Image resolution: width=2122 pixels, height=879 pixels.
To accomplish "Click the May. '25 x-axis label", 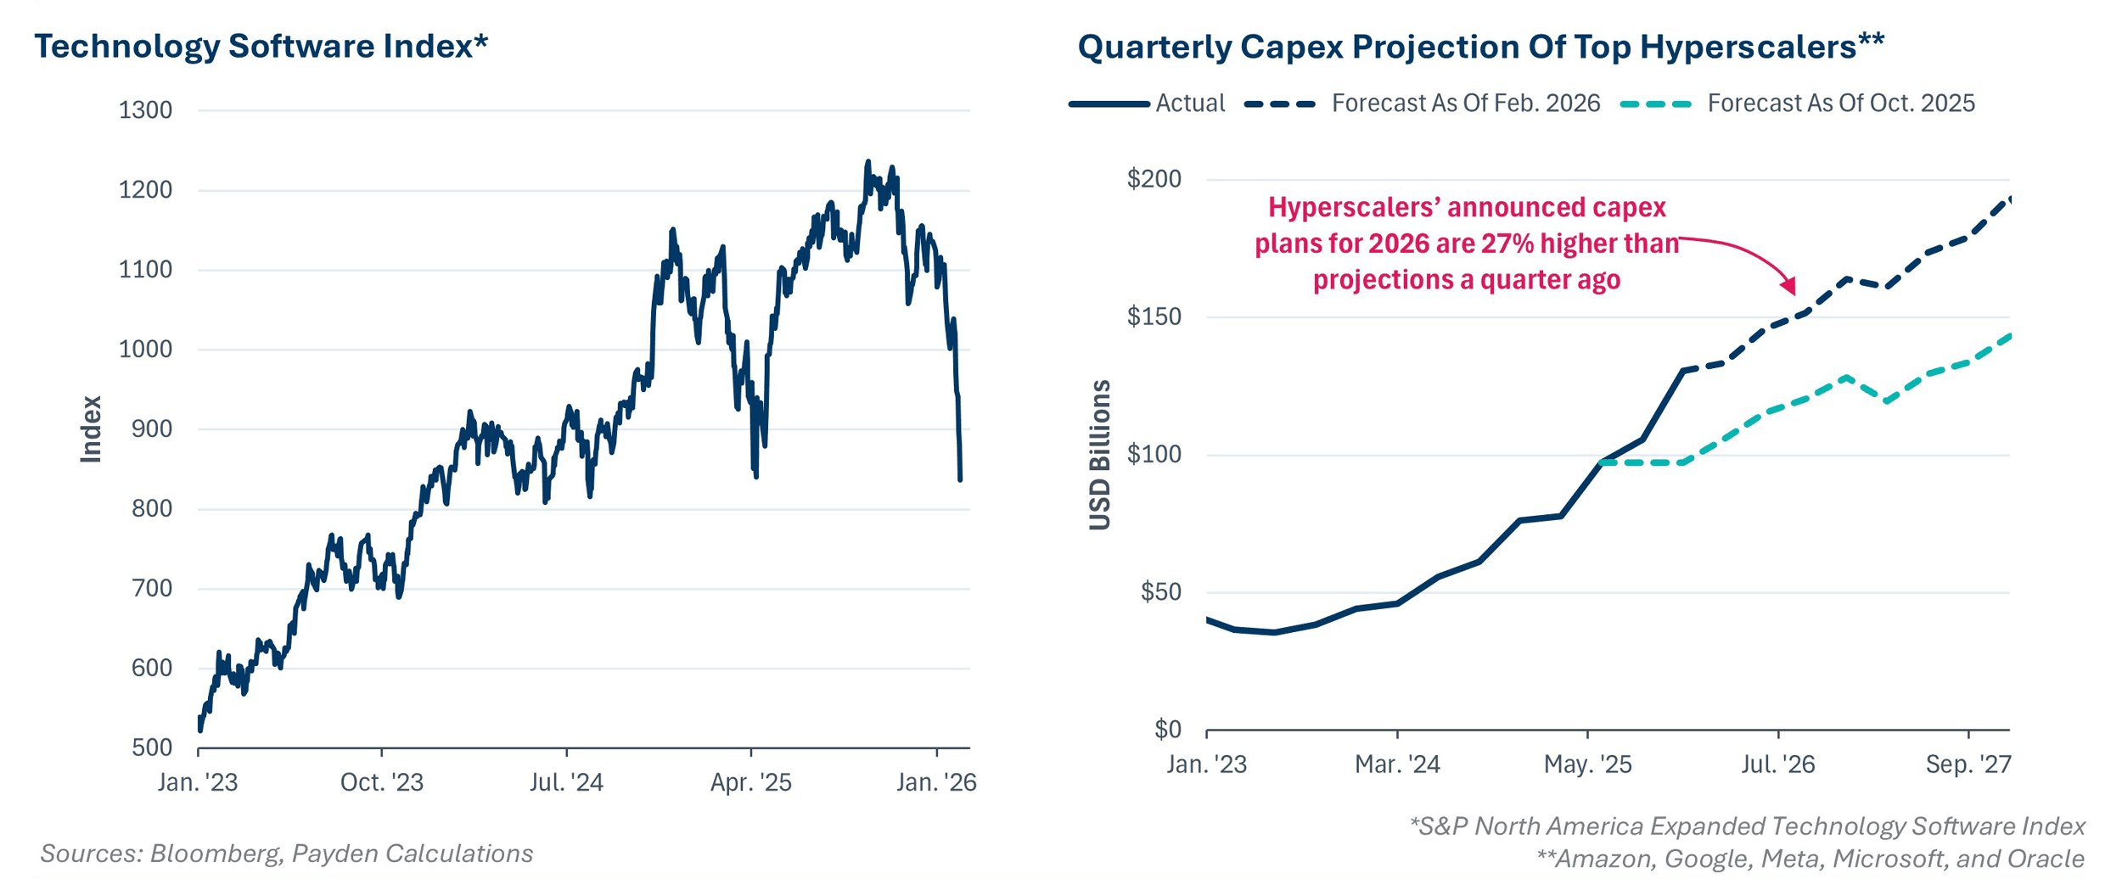I will (x=1587, y=765).
